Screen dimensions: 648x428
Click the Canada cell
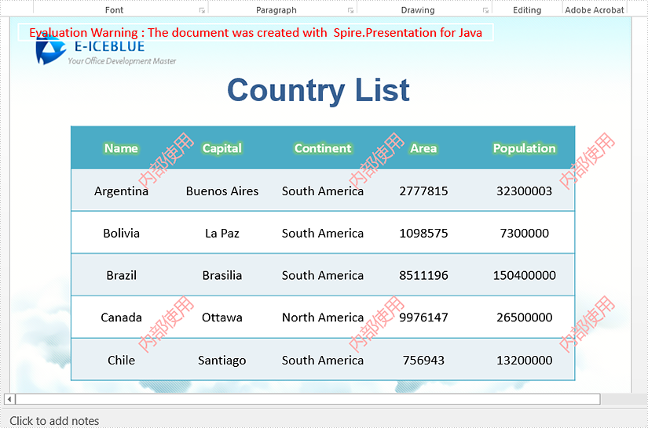pyautogui.click(x=122, y=317)
